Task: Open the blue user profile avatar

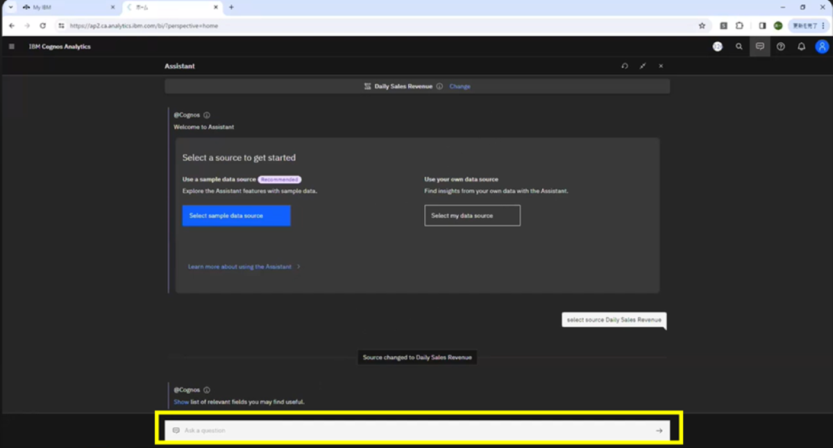Action: [x=822, y=46]
